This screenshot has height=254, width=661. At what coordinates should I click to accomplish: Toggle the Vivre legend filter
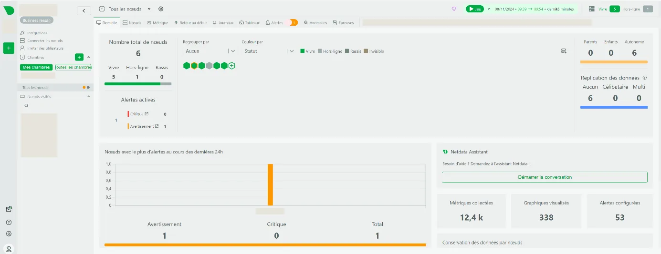click(x=308, y=51)
